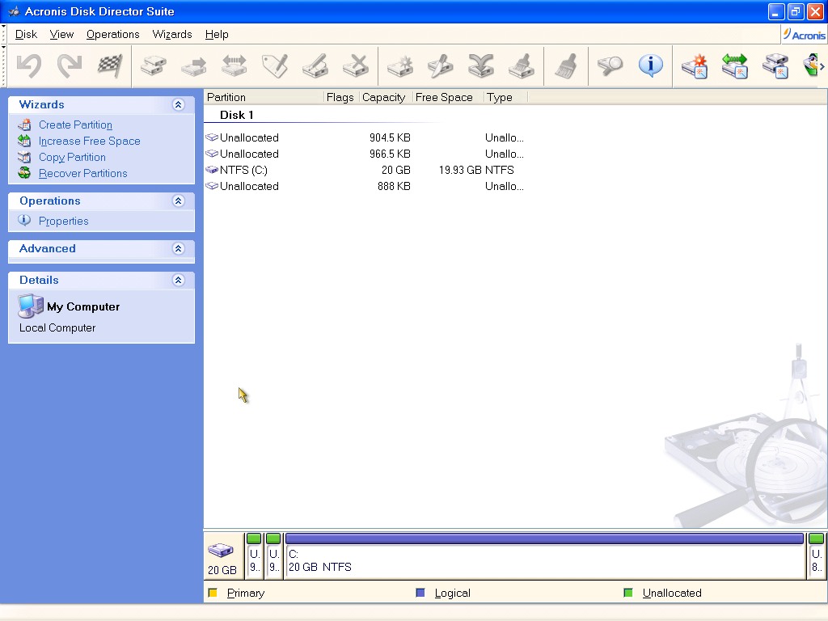The height and width of the screenshot is (621, 828).
Task: Click the blue Logical legend swatch
Action: click(x=420, y=593)
